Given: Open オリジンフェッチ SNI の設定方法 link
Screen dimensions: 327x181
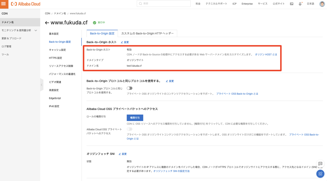Looking at the screenshot, I should tap(171, 171).
